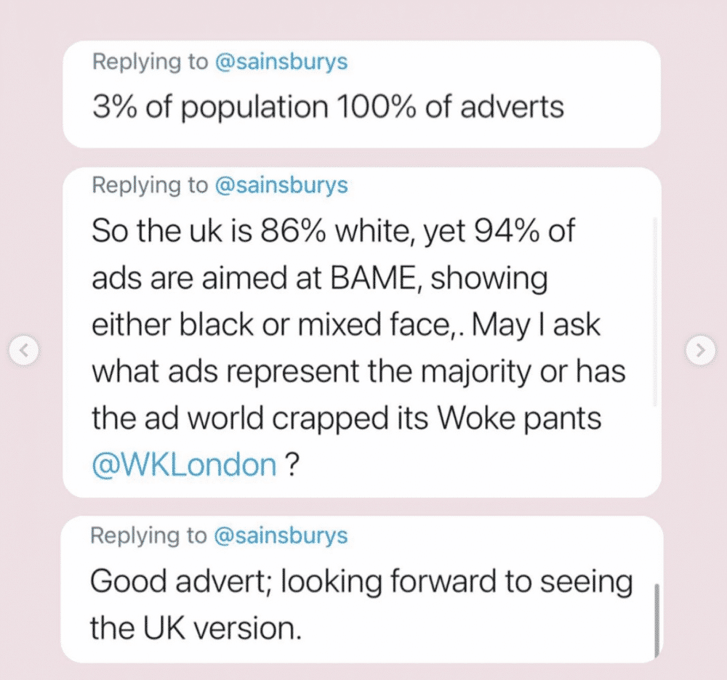This screenshot has height=680, width=727.
Task: Click 'Replying to' label in the first reply
Action: 150,62
